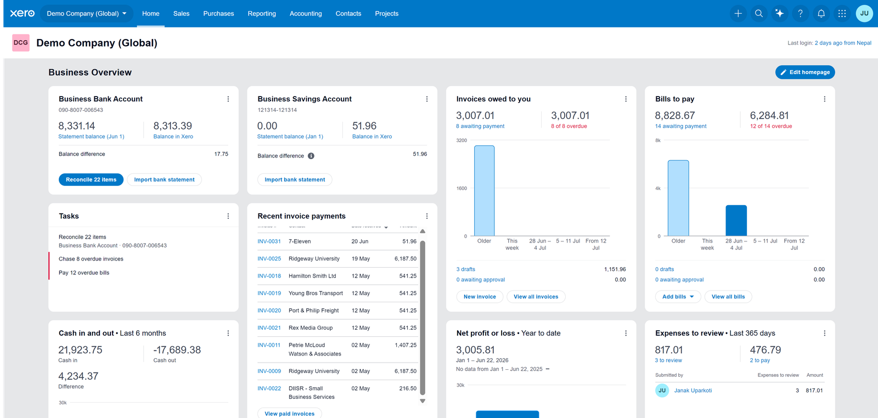Open Recent invoice payments options menu
Screen dimensions: 878x418
click(x=427, y=216)
